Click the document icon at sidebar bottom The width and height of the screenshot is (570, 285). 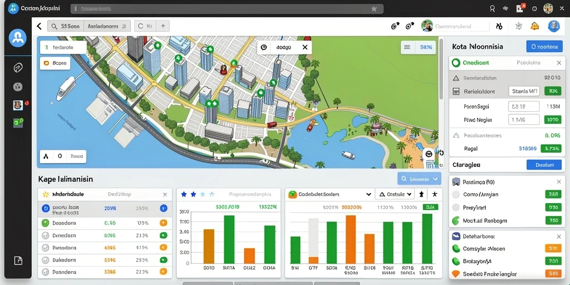point(18,261)
